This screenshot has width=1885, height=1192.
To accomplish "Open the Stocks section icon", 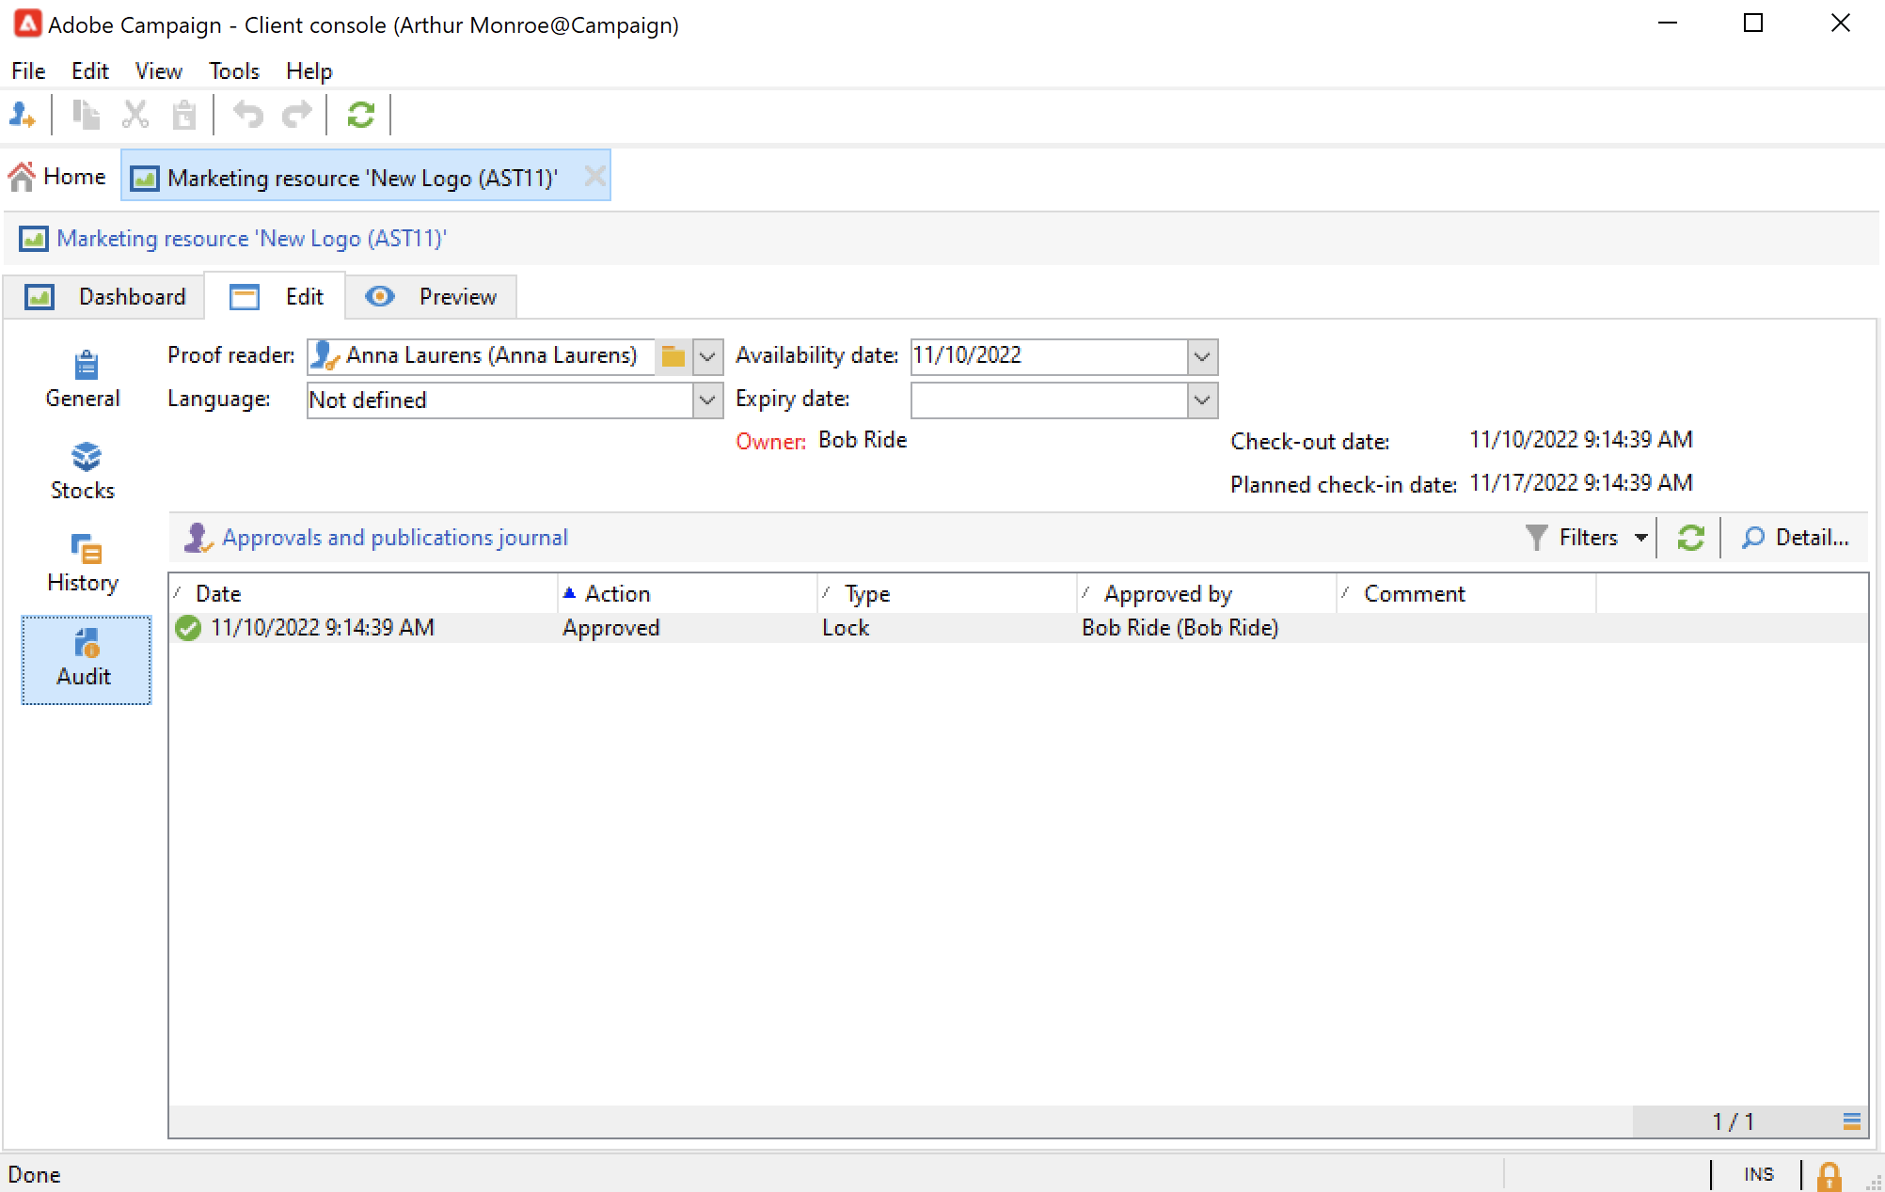I will click(x=86, y=457).
